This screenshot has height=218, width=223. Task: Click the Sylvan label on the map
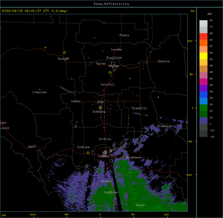click(101, 63)
